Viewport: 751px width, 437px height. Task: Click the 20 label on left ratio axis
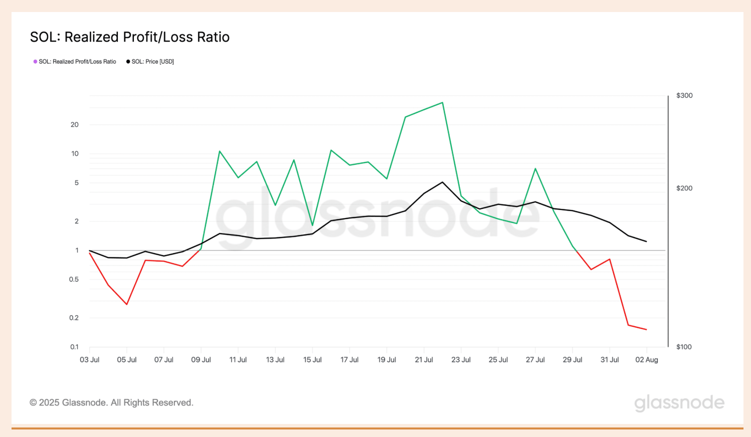pyautogui.click(x=75, y=125)
